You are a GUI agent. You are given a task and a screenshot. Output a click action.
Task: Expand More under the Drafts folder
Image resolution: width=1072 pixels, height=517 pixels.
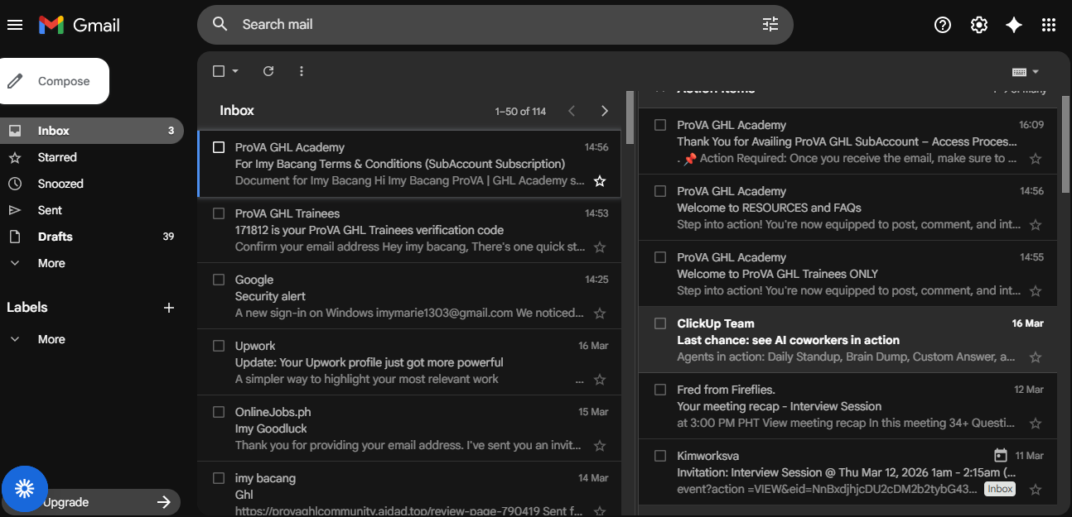coord(51,263)
